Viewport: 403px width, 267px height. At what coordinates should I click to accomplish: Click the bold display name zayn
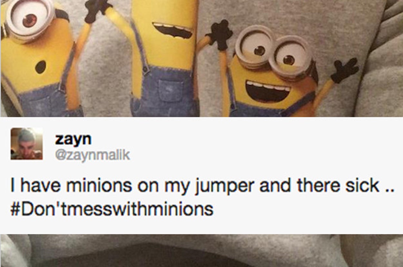point(73,139)
